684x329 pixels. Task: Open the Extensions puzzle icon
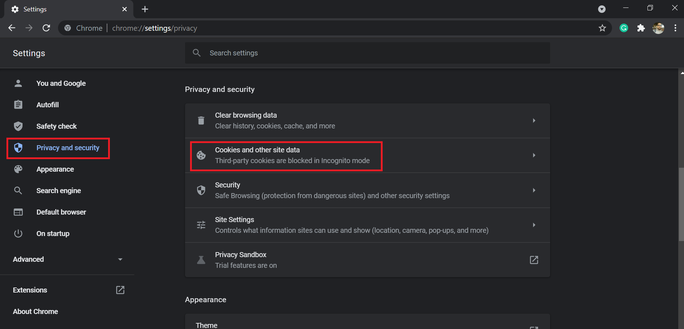[x=641, y=28]
